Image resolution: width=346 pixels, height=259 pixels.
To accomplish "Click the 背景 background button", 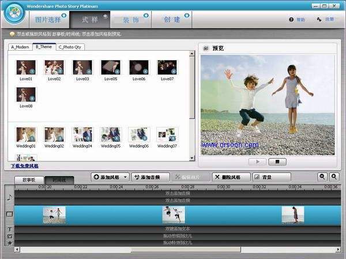I will 272,177.
